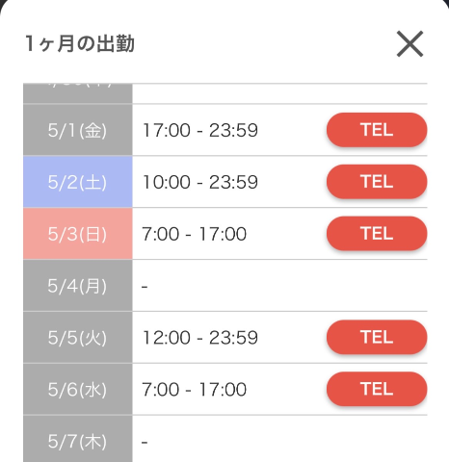The width and height of the screenshot is (449, 462).
Task: Select the 5/5(火) date cell
Action: click(78, 337)
